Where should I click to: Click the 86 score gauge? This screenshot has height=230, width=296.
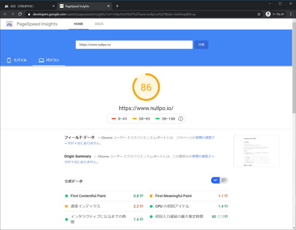(x=146, y=87)
